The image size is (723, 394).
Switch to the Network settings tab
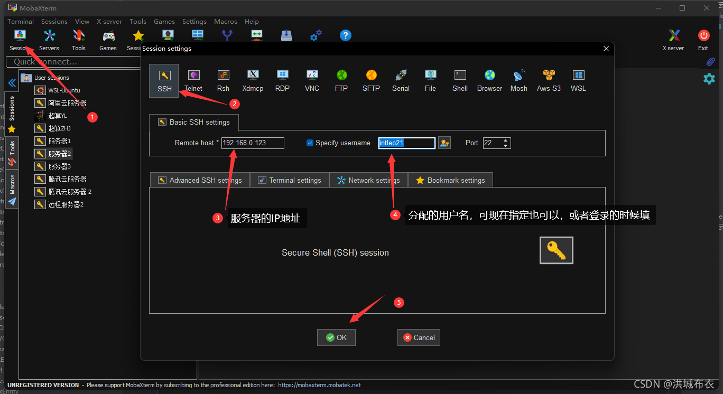368,180
